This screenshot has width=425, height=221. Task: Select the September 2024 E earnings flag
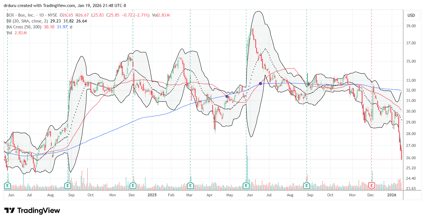67,185
